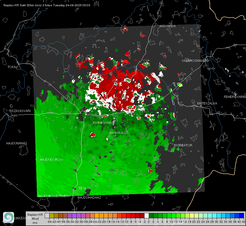246x226 pixels.
Task: Click road number 37 near Tokaj
Action: [x=8, y=43]
